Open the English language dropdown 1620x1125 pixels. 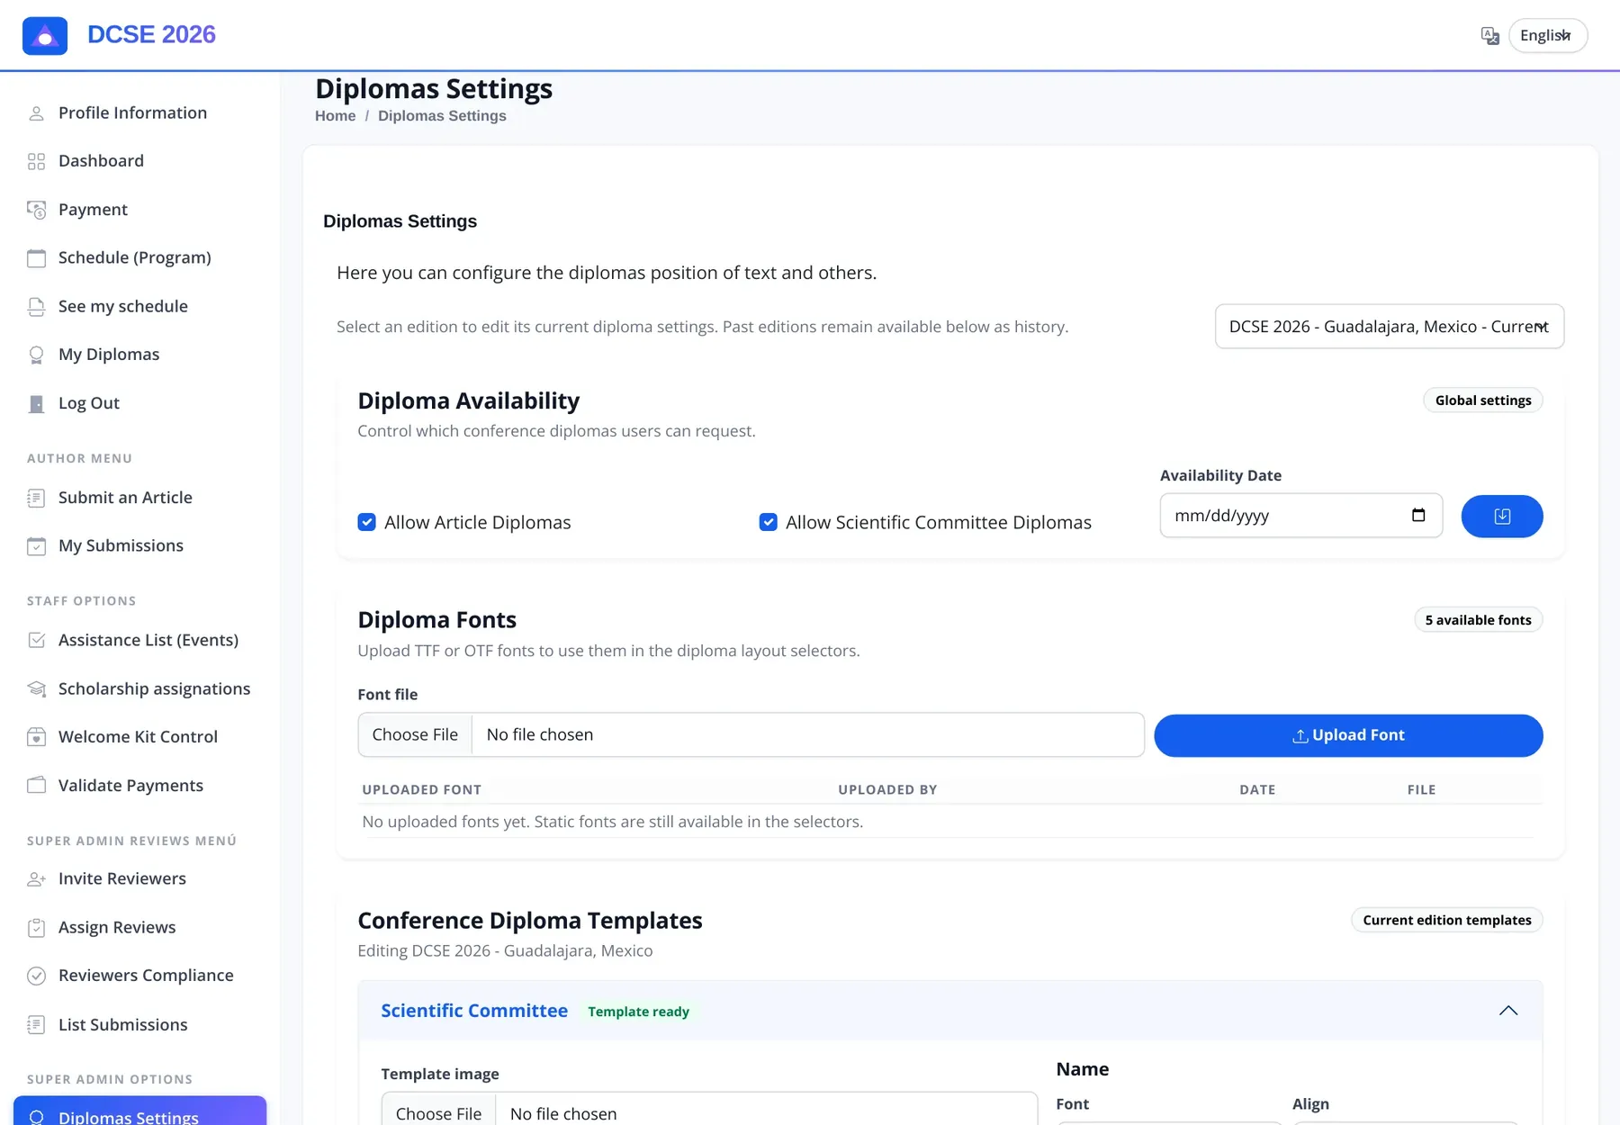[1548, 36]
